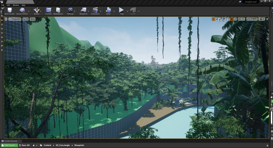Open the Perspective view mode dropdown

coord(15,19)
